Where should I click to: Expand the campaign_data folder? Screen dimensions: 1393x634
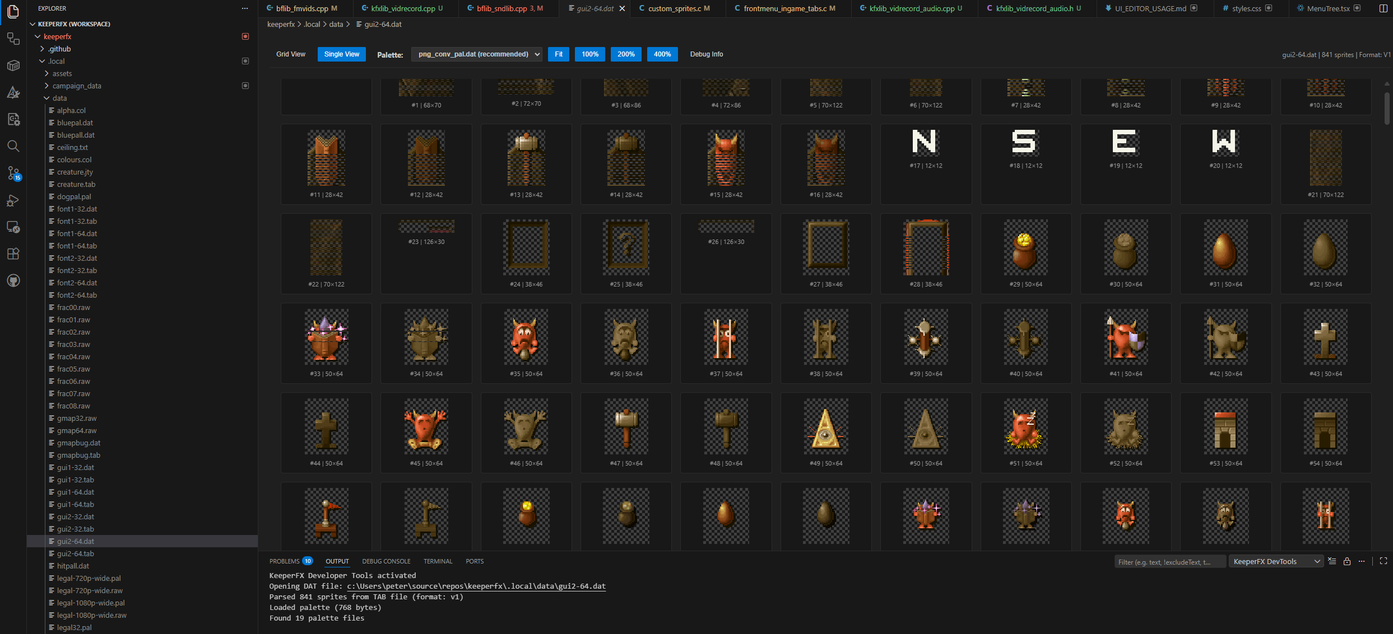[x=77, y=86]
